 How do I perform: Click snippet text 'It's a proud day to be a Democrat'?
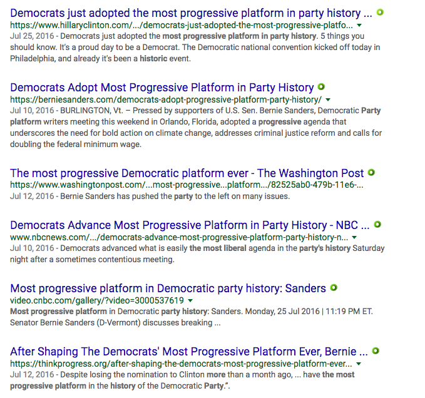[x=120, y=48]
